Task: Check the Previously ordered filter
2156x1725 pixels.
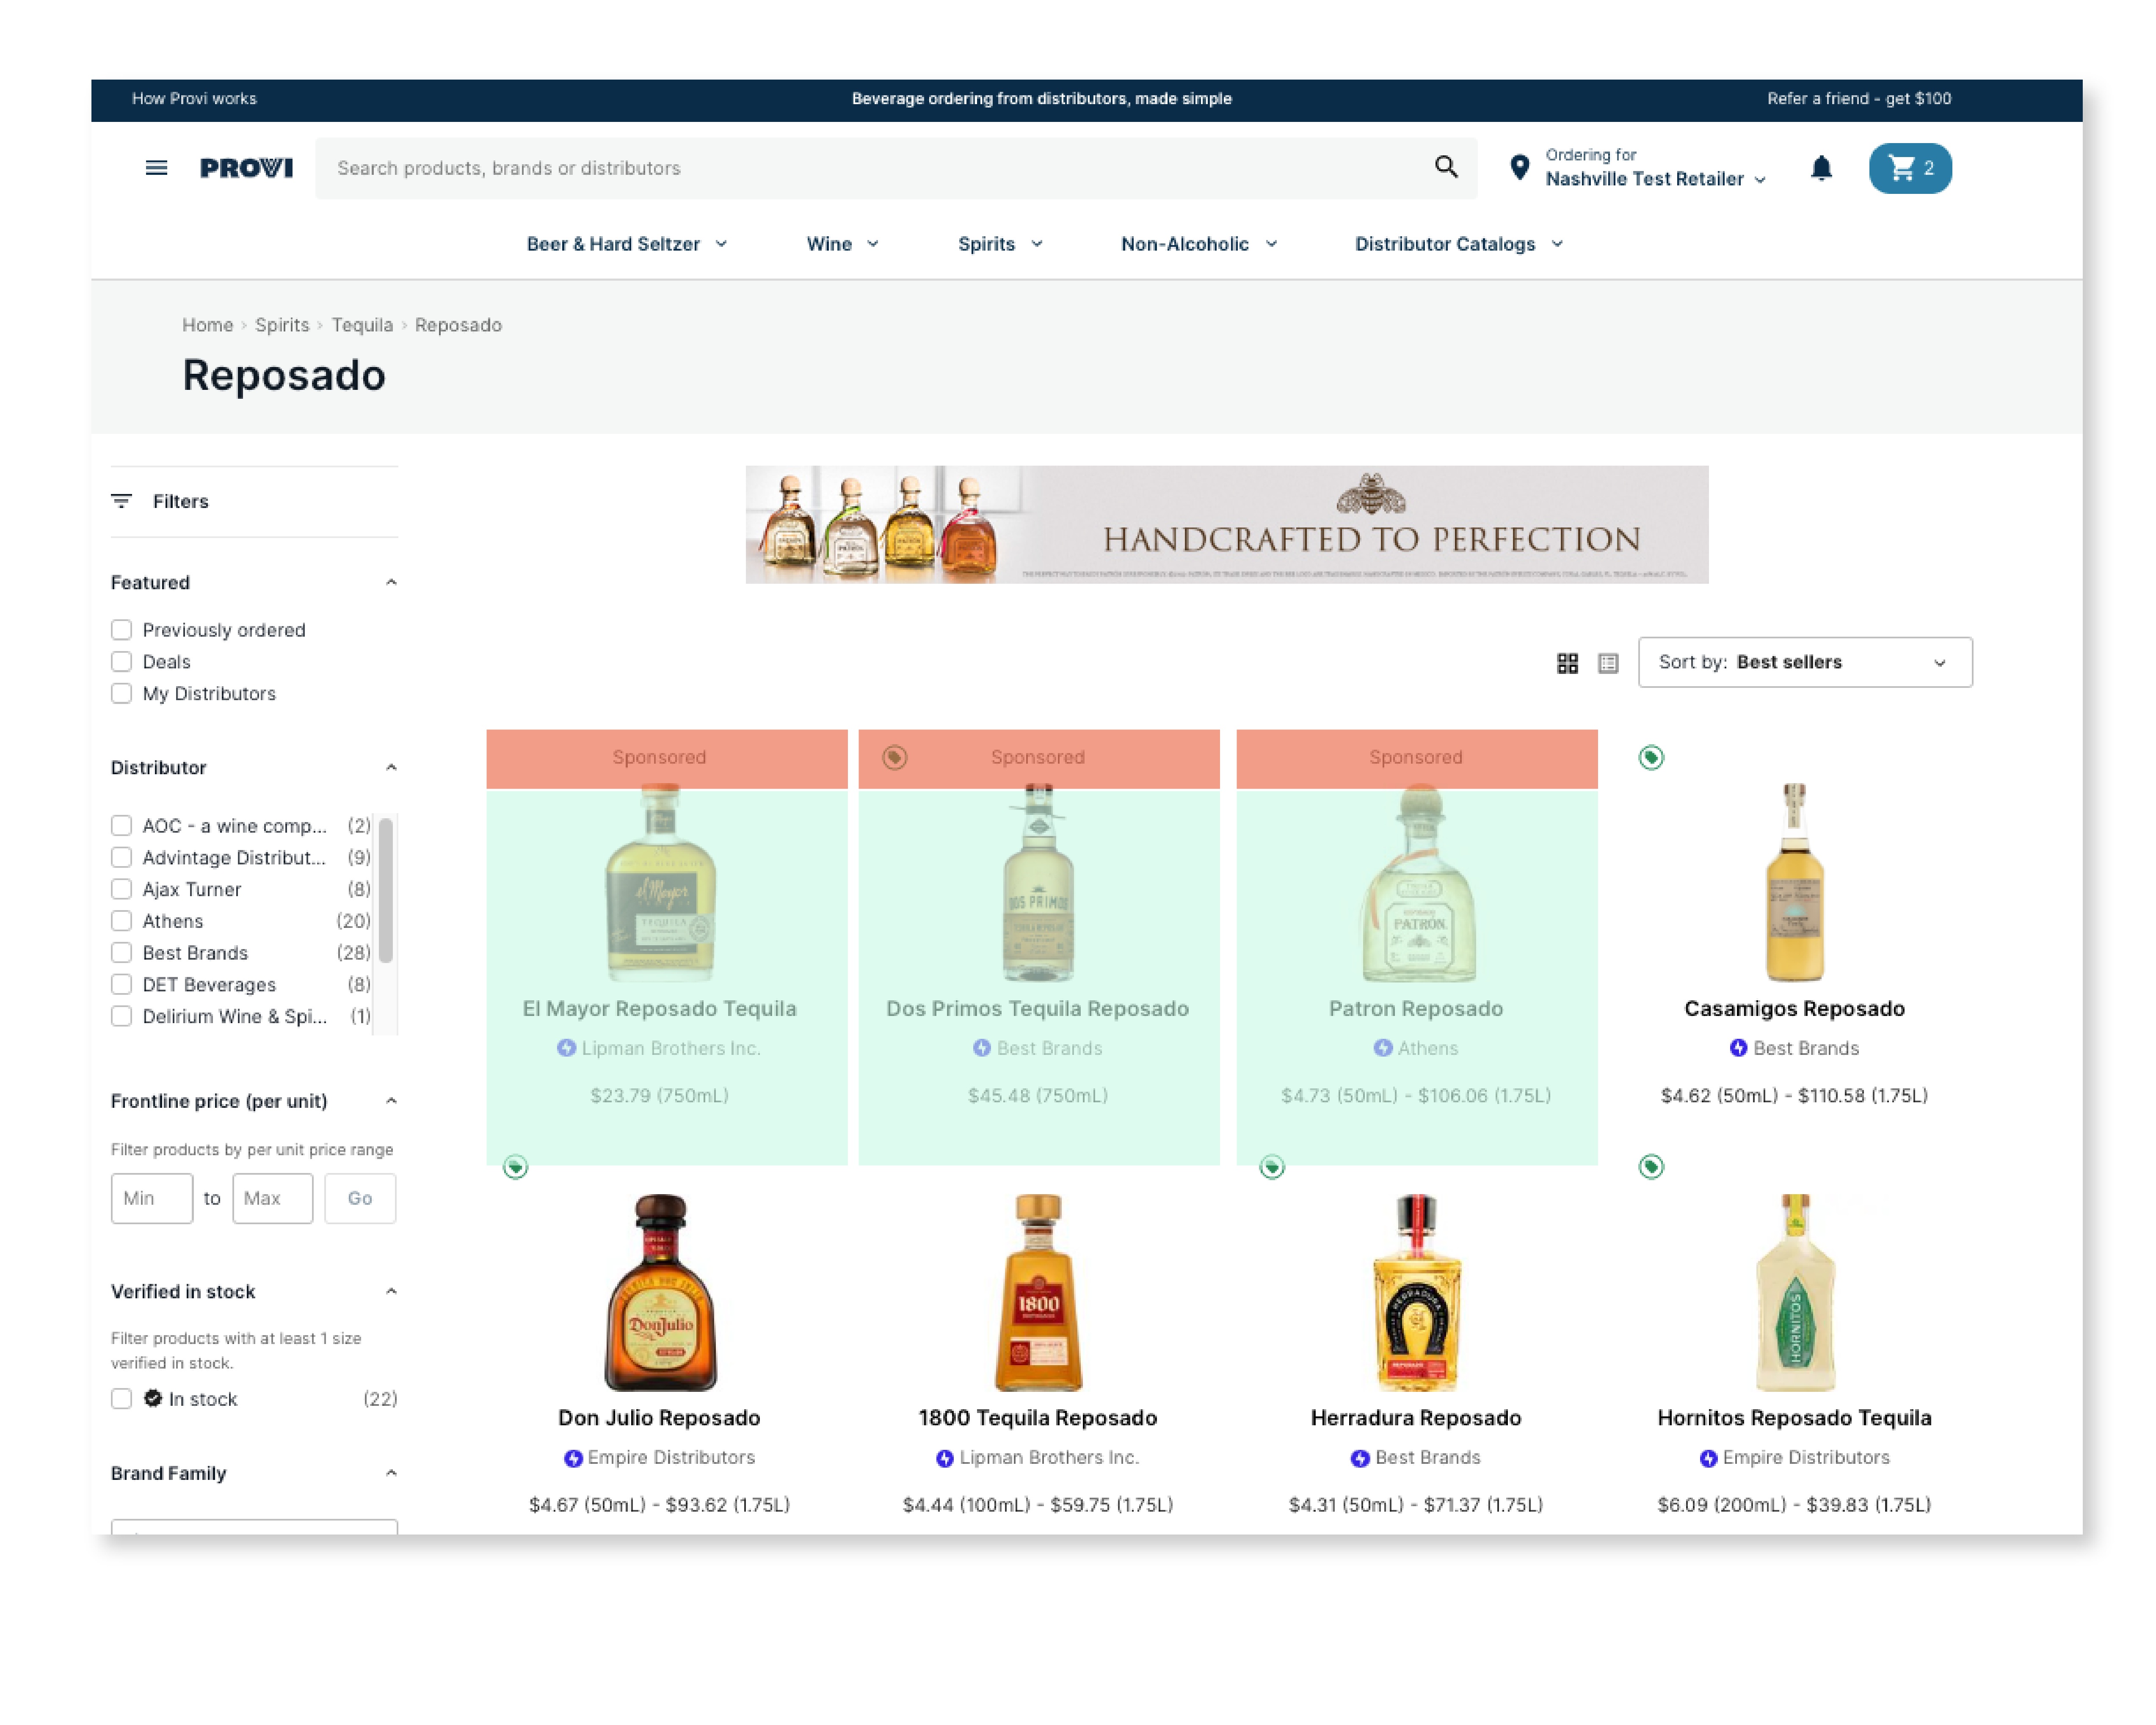Action: click(x=121, y=630)
